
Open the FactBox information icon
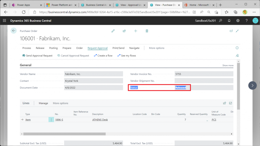coord(237,48)
